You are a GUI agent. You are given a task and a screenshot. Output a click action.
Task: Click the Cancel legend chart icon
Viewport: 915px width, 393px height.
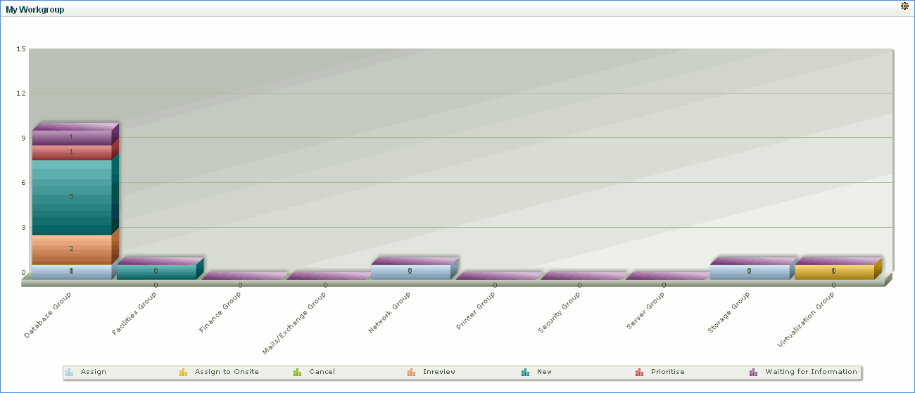[x=297, y=372]
